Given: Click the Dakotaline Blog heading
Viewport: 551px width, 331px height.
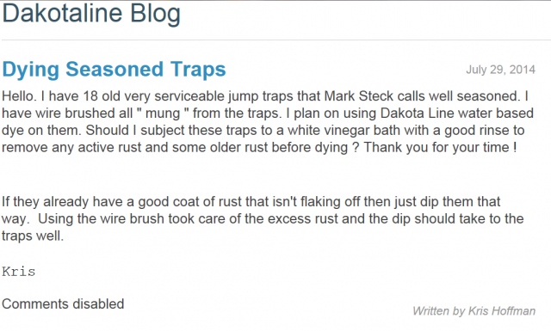Looking at the screenshot, I should tap(91, 14).
